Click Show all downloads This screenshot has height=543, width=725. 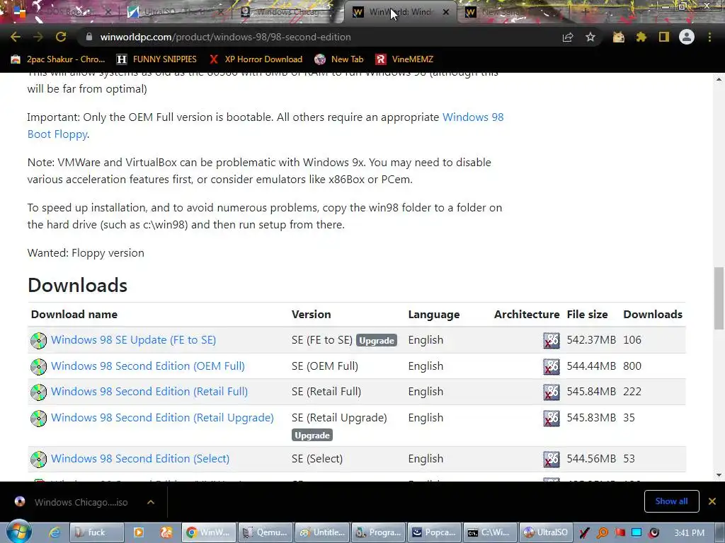tap(671, 501)
